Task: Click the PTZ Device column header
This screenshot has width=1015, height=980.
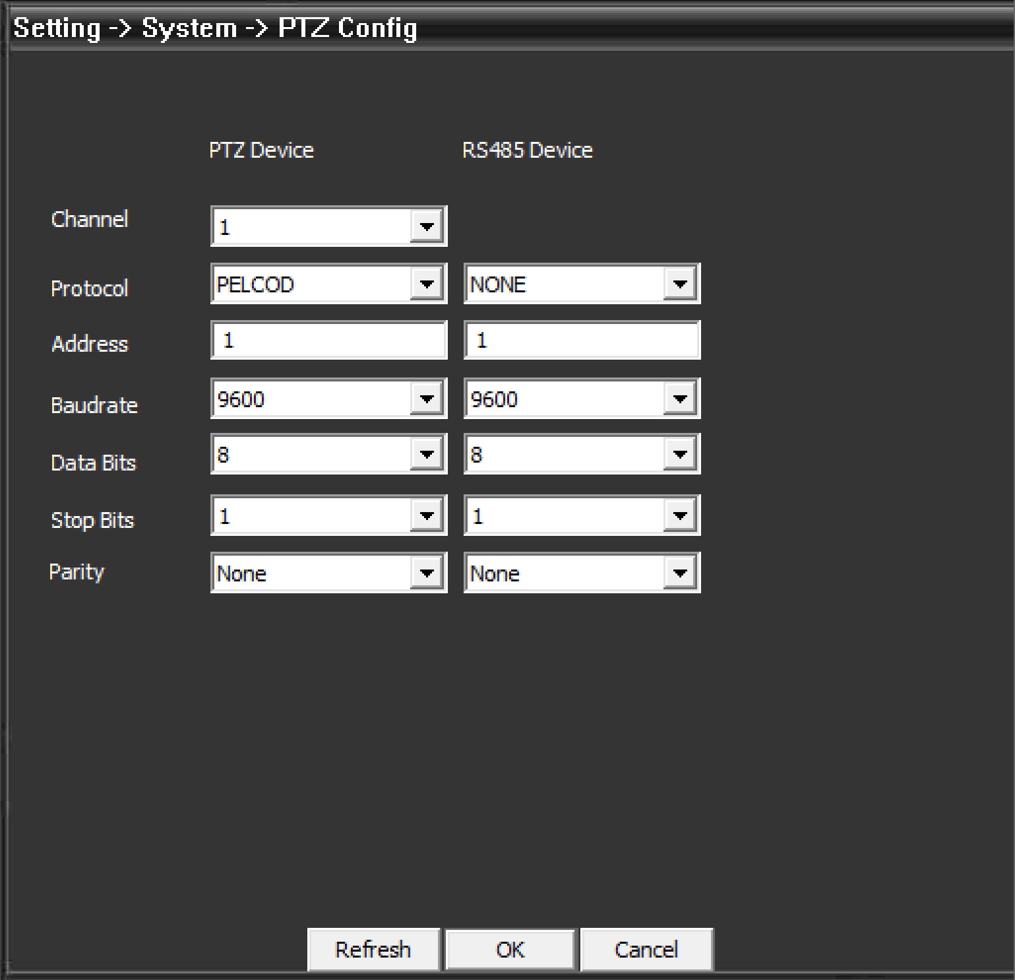Action: 261,150
